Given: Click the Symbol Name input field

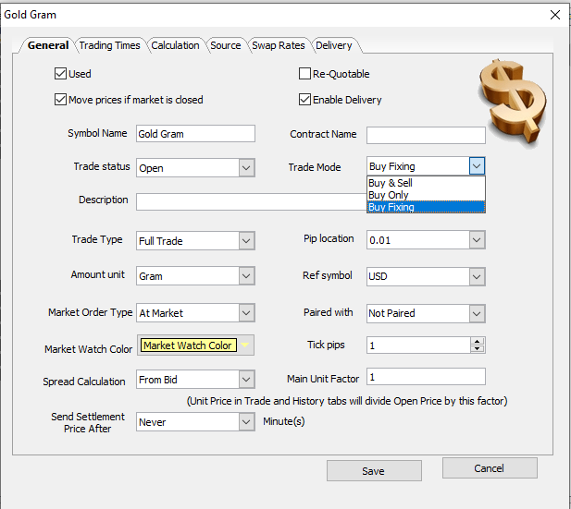Looking at the screenshot, I should tap(194, 134).
